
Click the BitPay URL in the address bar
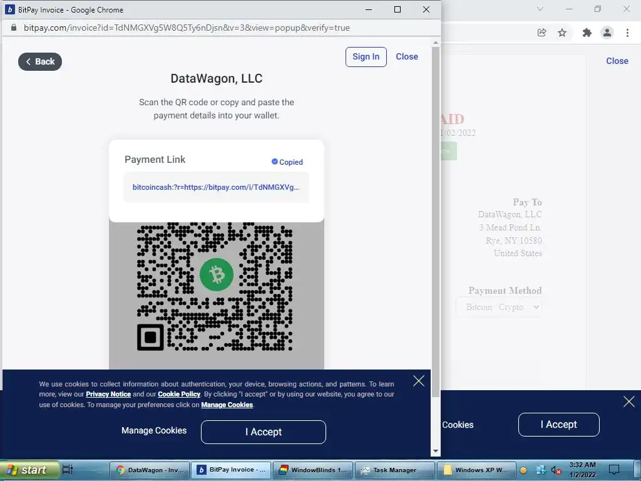pos(187,28)
